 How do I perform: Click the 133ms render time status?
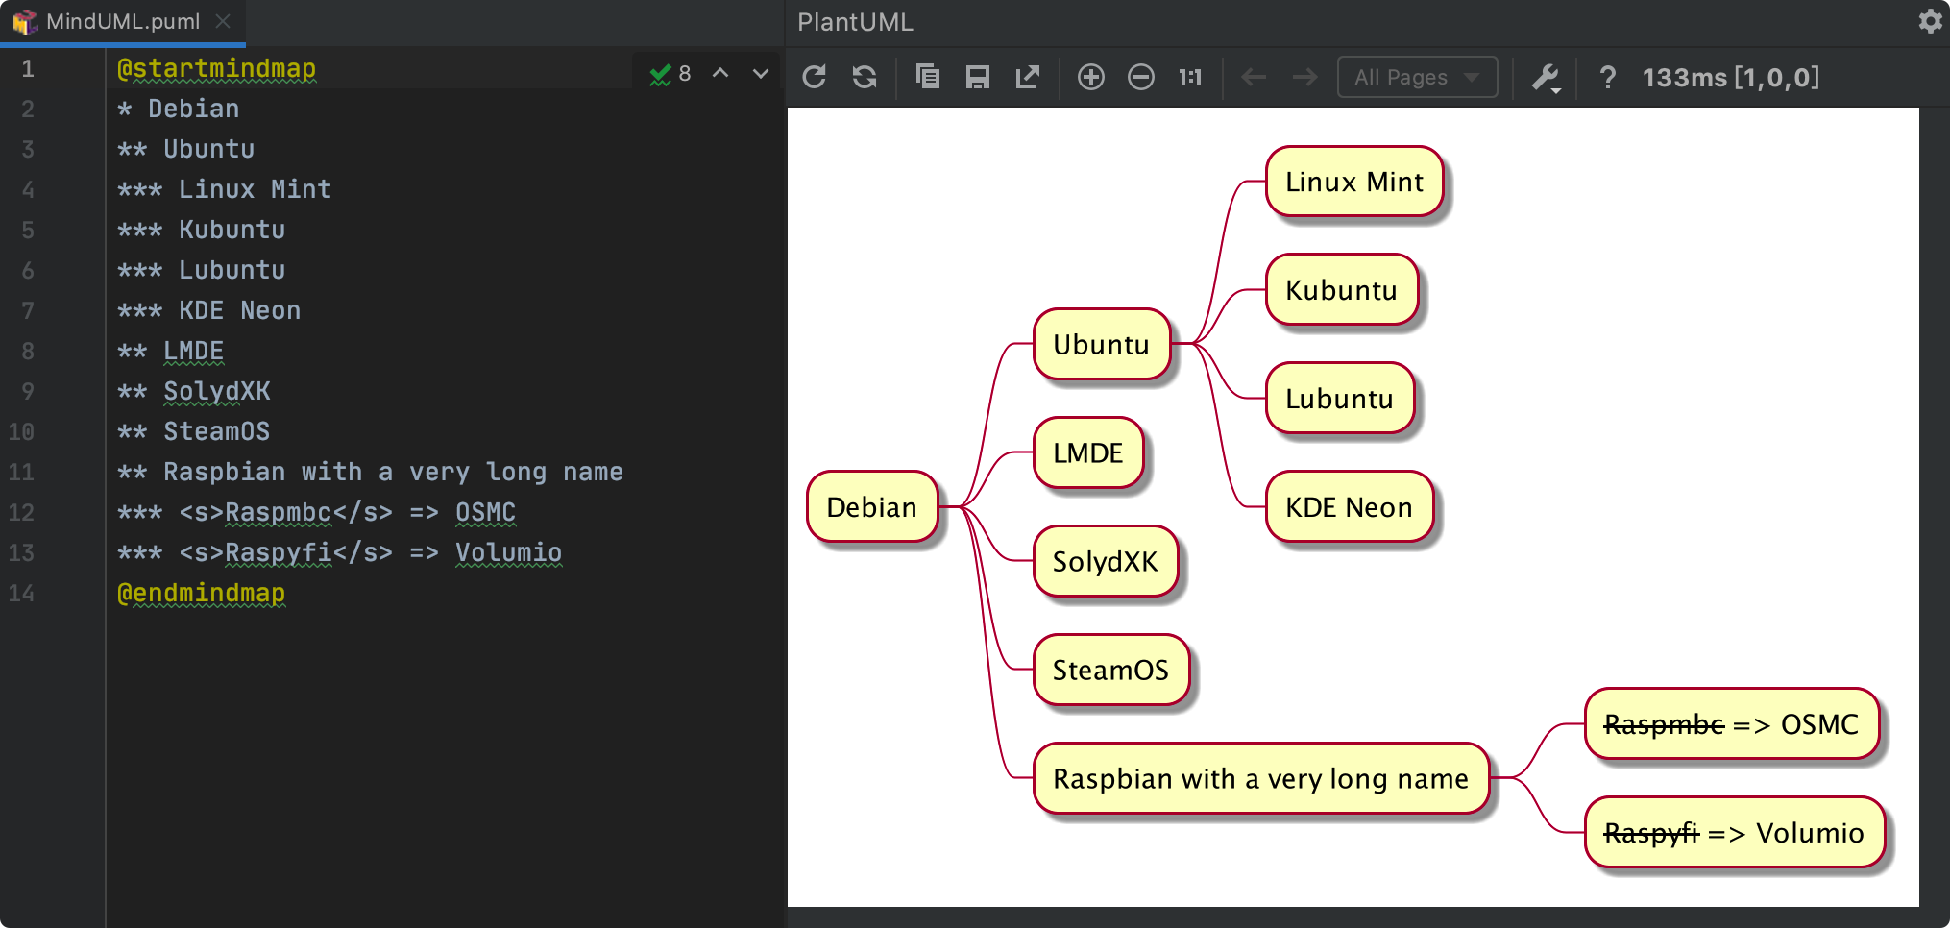1731,77
